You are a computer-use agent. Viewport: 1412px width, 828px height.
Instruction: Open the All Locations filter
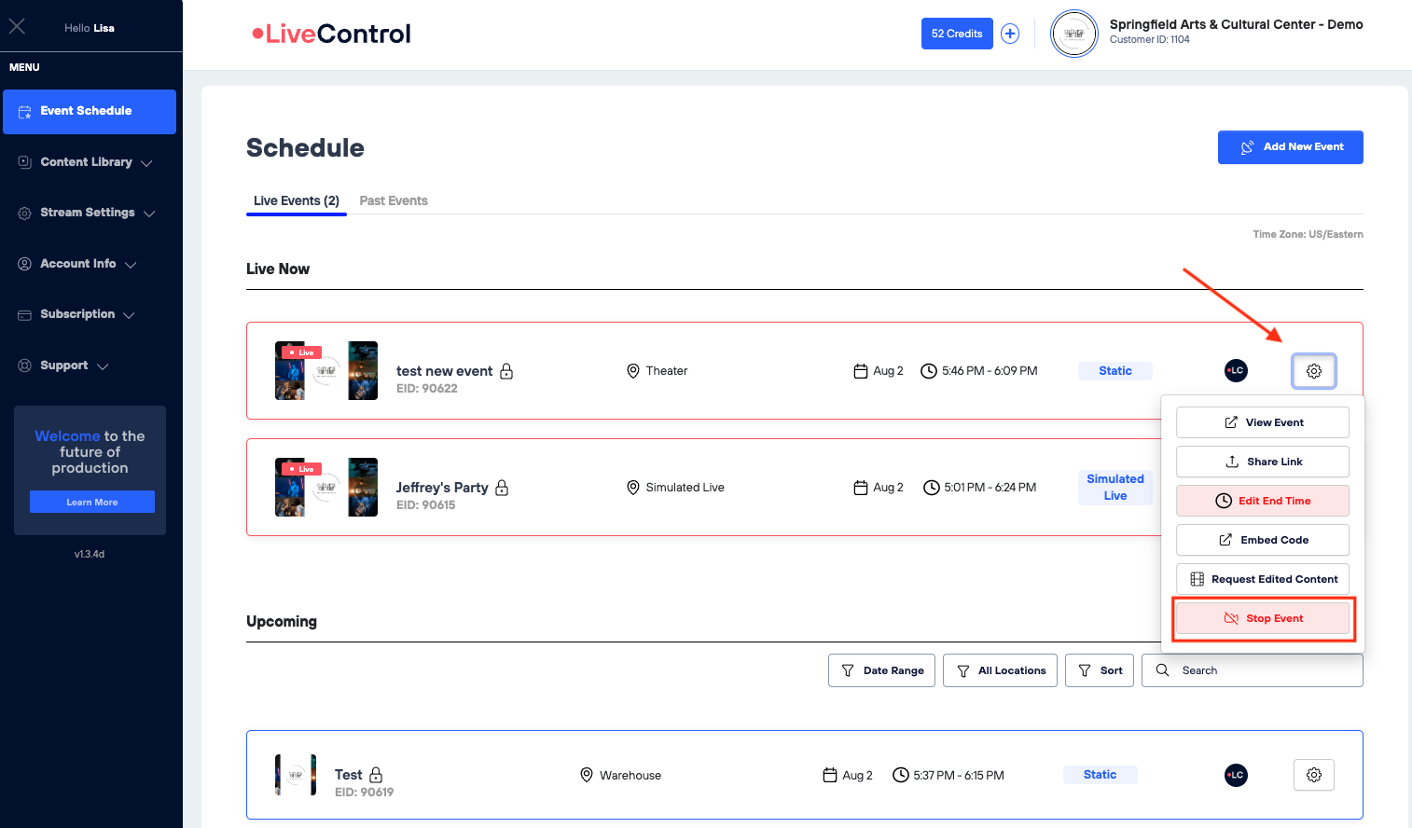pos(1000,670)
